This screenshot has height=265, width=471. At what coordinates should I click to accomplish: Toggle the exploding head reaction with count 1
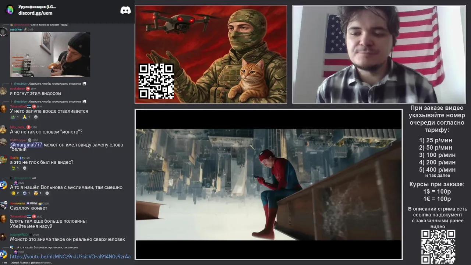(37, 193)
